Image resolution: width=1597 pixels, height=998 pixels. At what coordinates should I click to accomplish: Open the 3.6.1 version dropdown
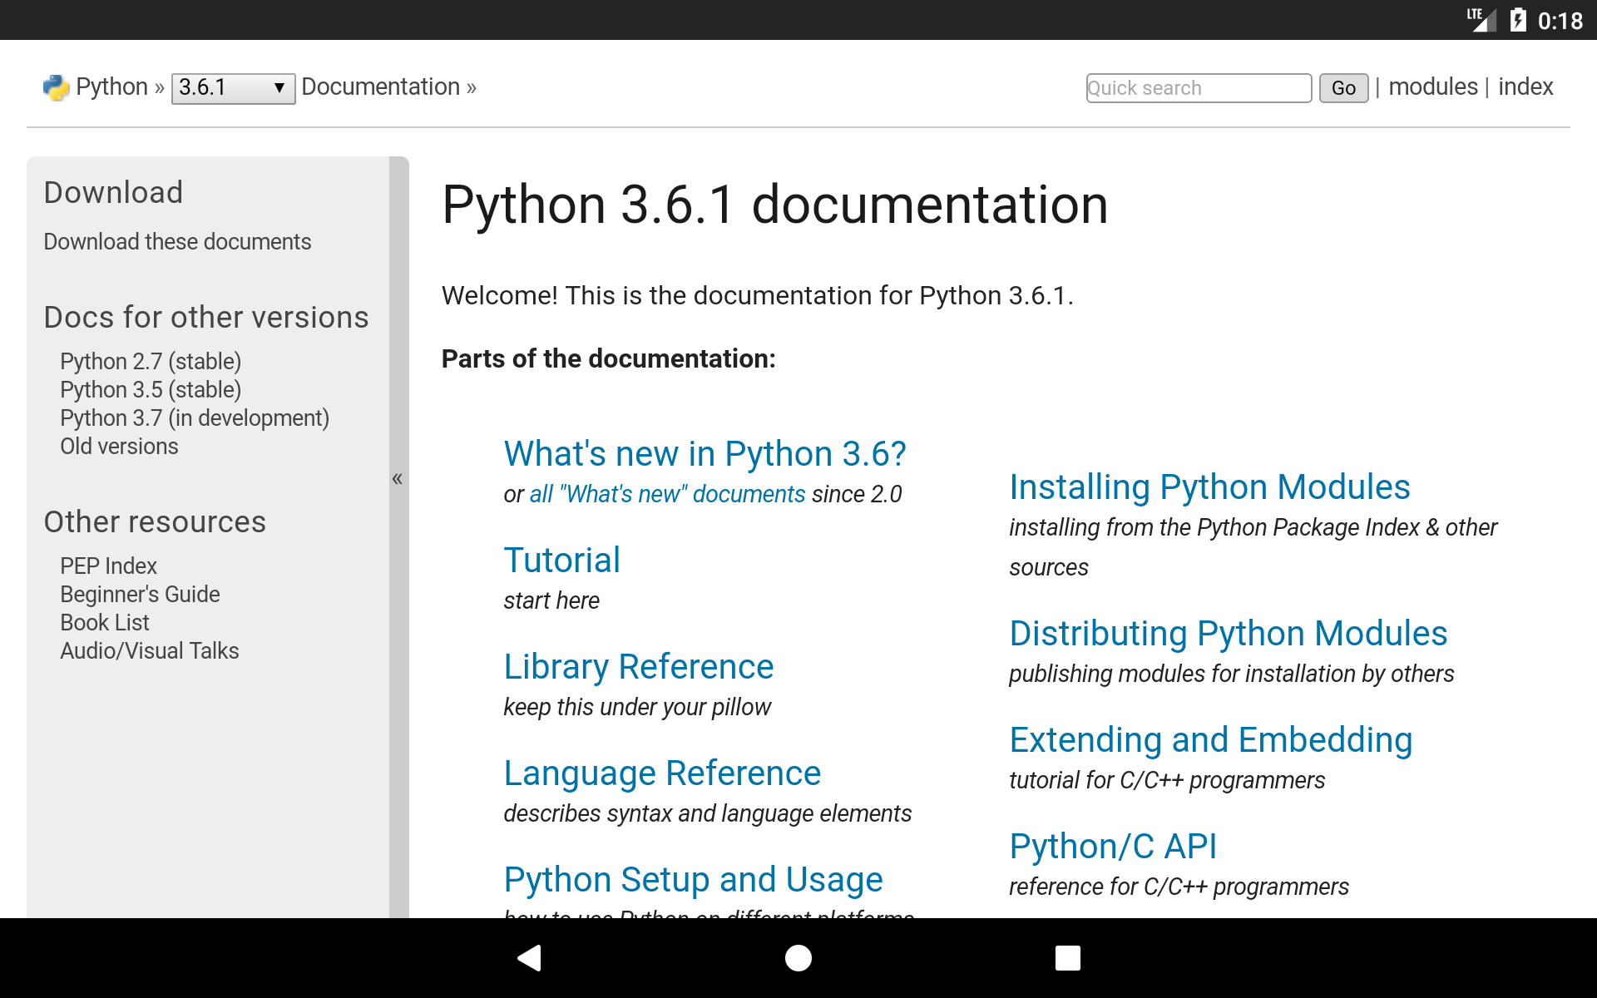coord(233,88)
